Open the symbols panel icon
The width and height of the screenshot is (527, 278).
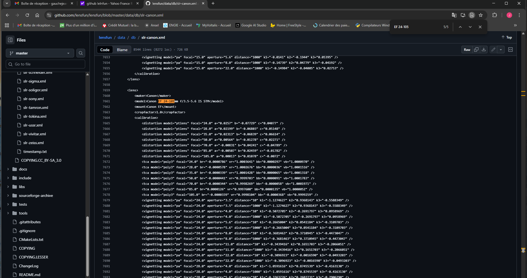510,49
